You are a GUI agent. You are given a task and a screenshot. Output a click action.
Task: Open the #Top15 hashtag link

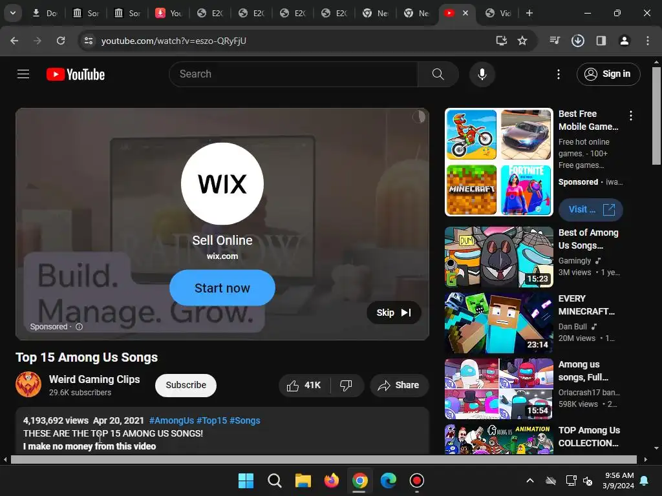point(211,420)
